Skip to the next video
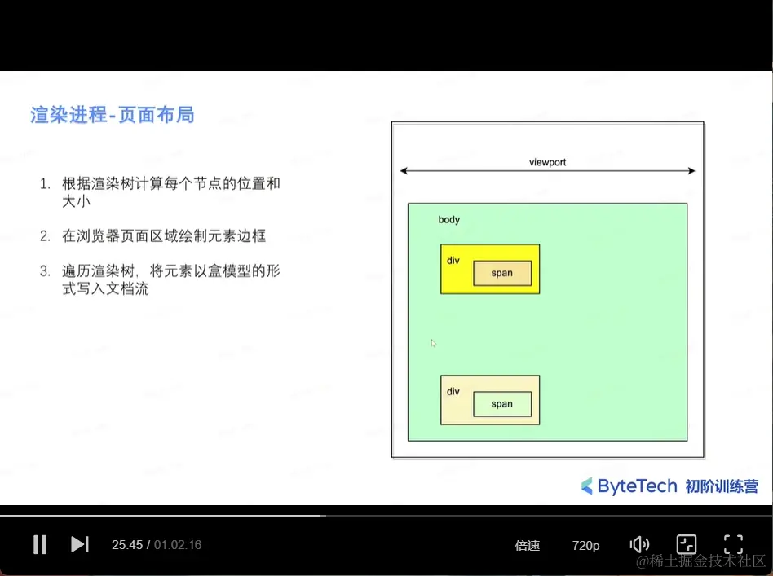The height and width of the screenshot is (576, 773). 79,544
